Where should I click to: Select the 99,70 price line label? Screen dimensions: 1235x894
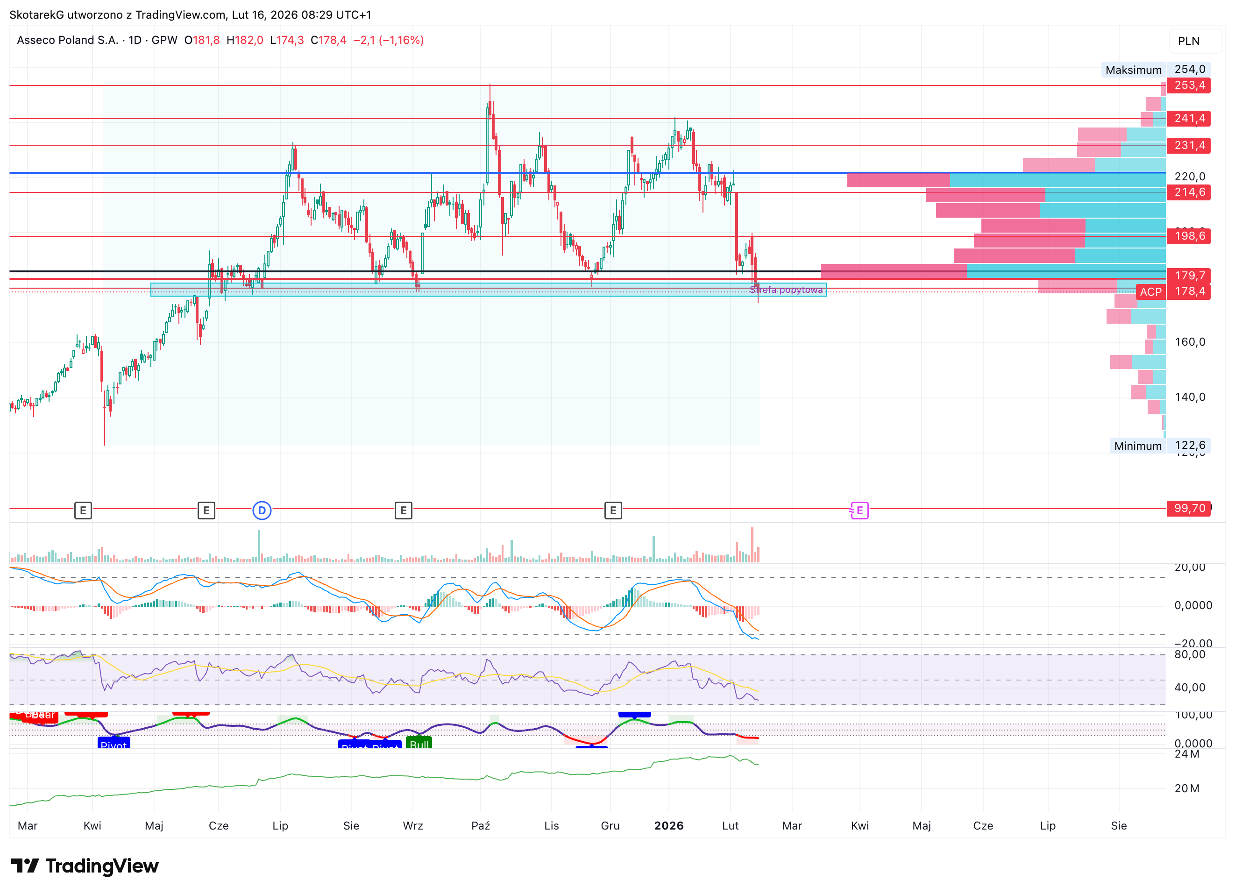pyautogui.click(x=1189, y=508)
